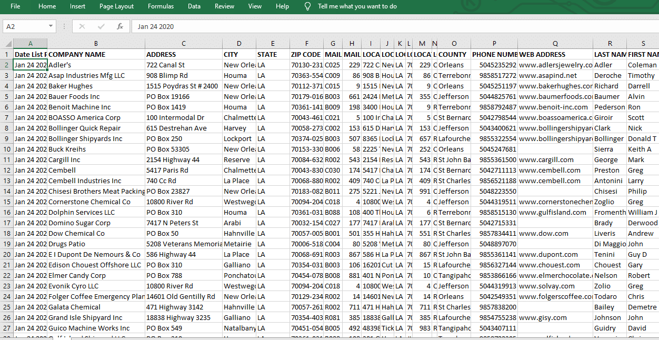Click the Enter checkmark formula bar icon
This screenshot has height=340, width=659.
click(x=101, y=26)
